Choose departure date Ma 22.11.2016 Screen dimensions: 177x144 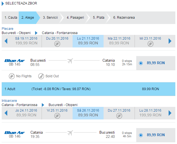point(119,41)
